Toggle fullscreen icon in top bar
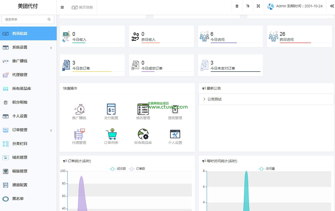This screenshot has width=335, height=211. pyautogui.click(x=258, y=6)
